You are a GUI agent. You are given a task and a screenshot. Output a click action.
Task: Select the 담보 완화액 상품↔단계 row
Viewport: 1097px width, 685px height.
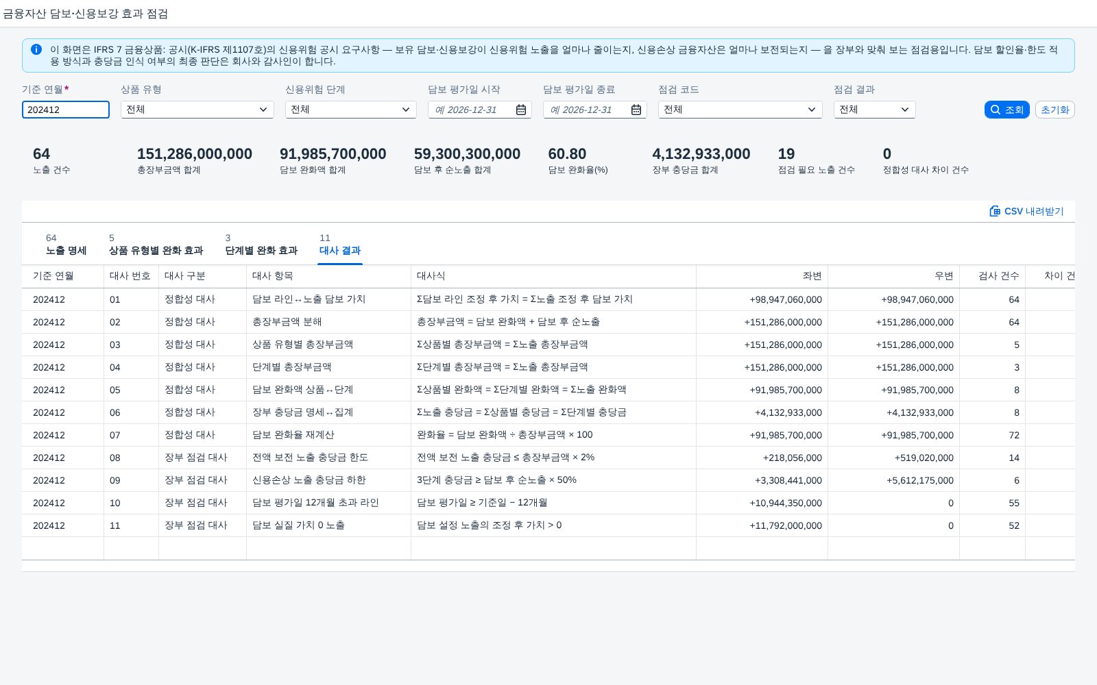coord(548,390)
